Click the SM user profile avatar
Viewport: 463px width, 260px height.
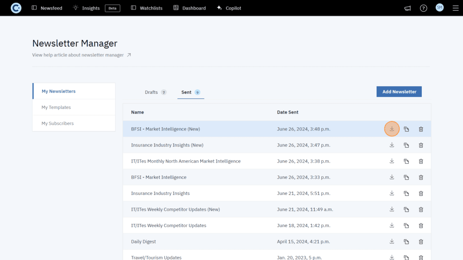click(x=439, y=8)
